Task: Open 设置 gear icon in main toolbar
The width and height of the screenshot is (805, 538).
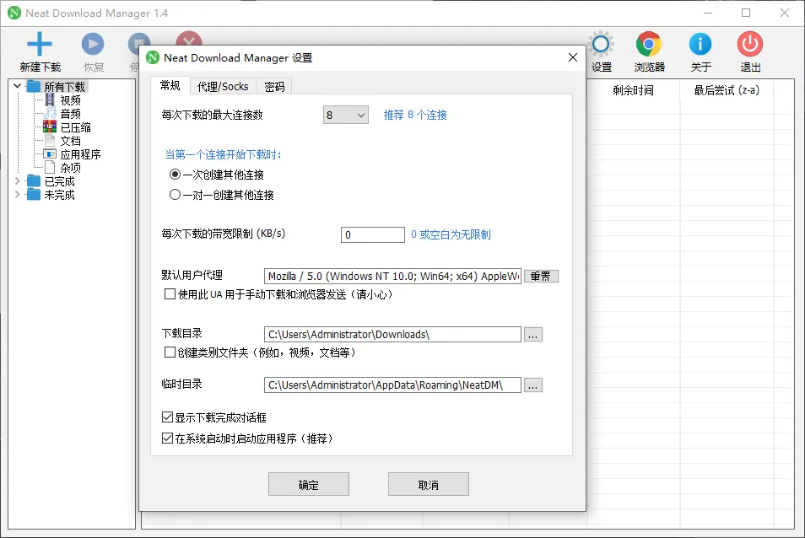Action: [601, 44]
